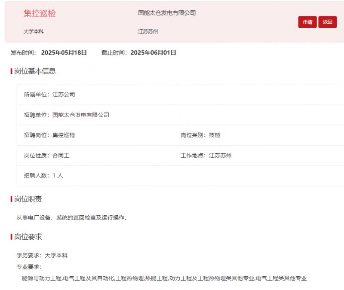The image size is (344, 290).
Task: Click the 学历要求：大学本科 line
Action: tap(42, 255)
